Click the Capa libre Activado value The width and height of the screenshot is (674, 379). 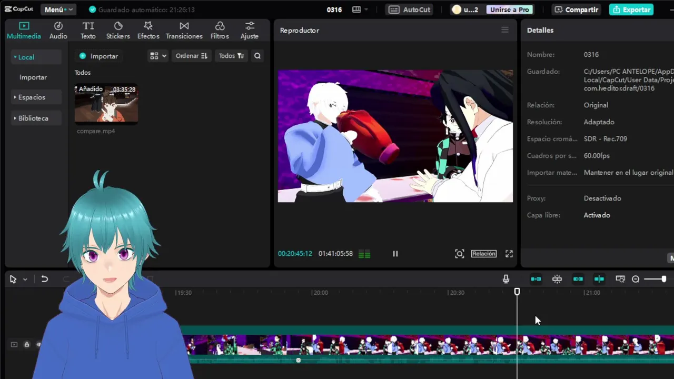pyautogui.click(x=597, y=215)
